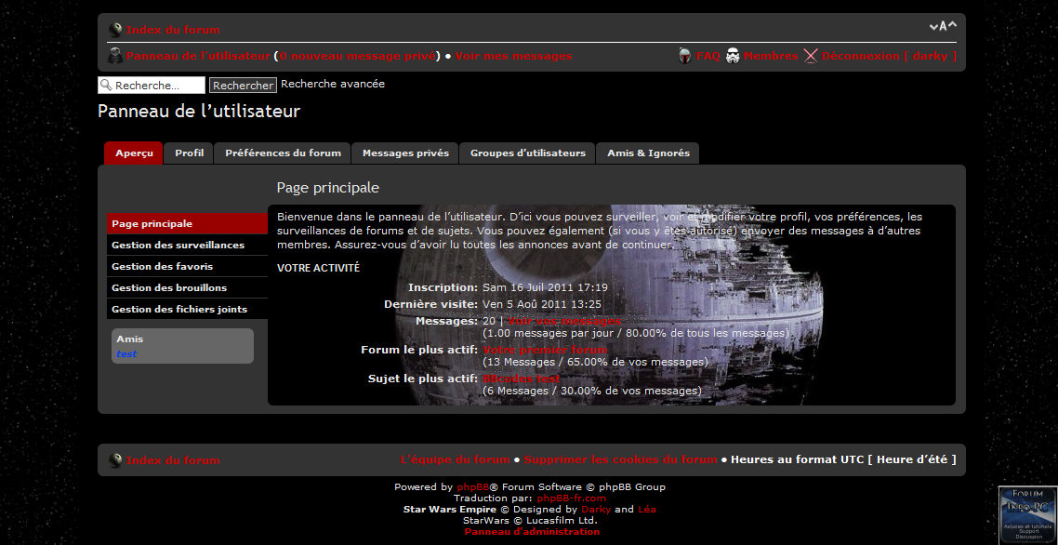Open the Votre premier forum link
Image resolution: width=1058 pixels, height=545 pixels.
point(545,350)
